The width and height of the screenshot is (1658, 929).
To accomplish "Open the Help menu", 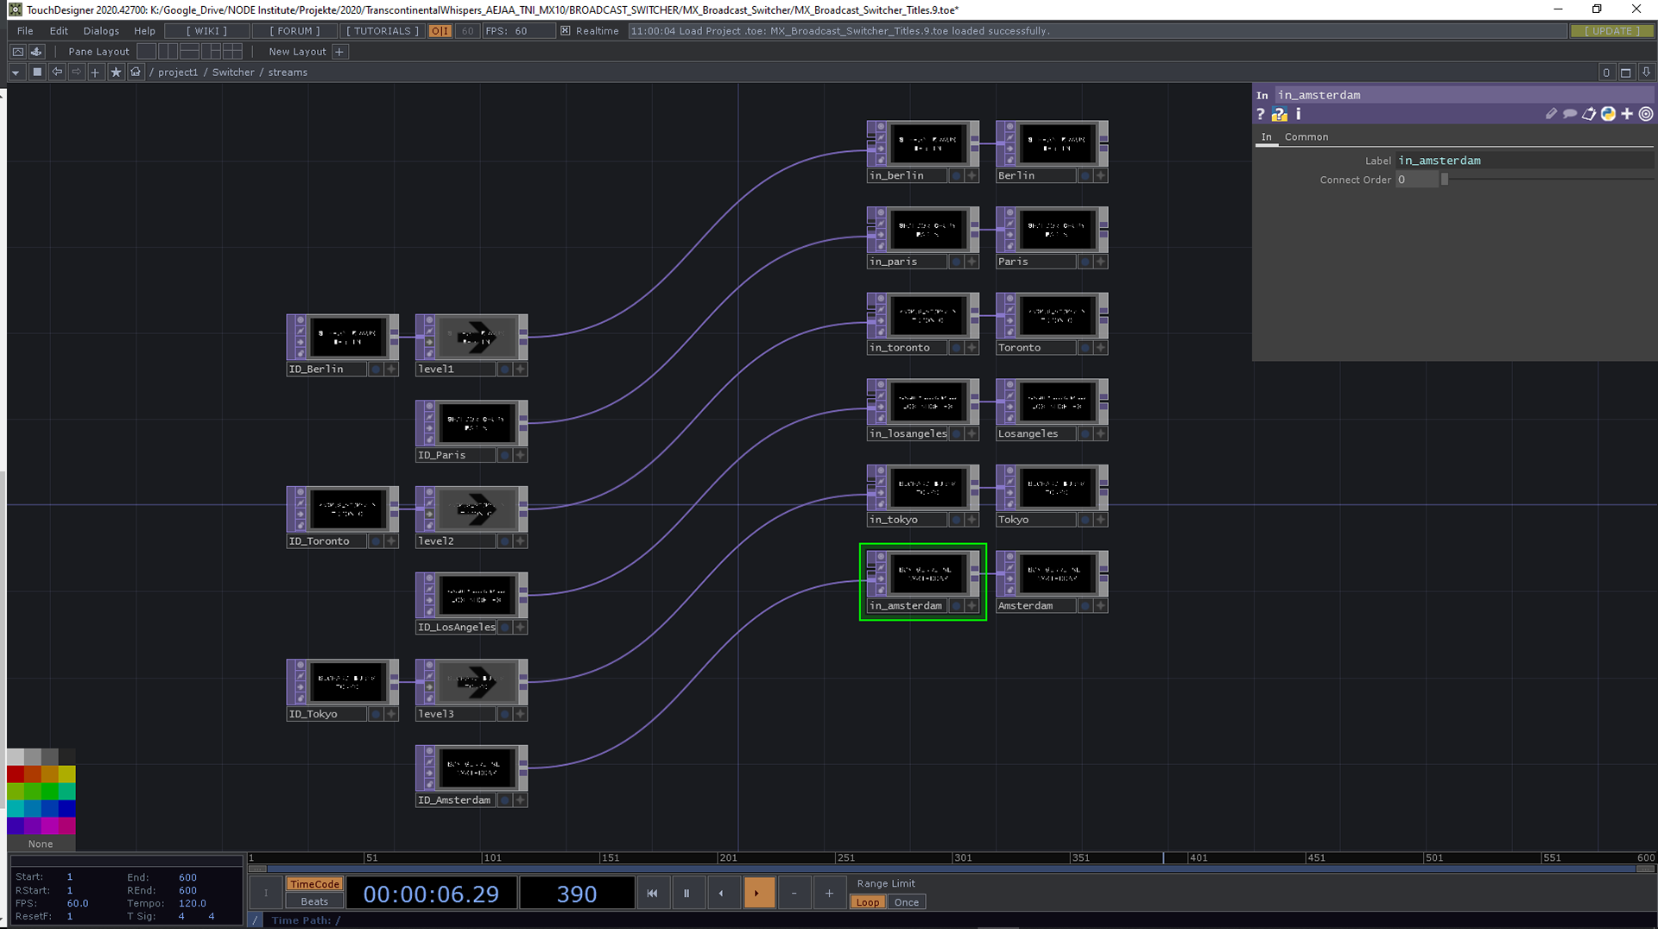I will click(x=144, y=31).
